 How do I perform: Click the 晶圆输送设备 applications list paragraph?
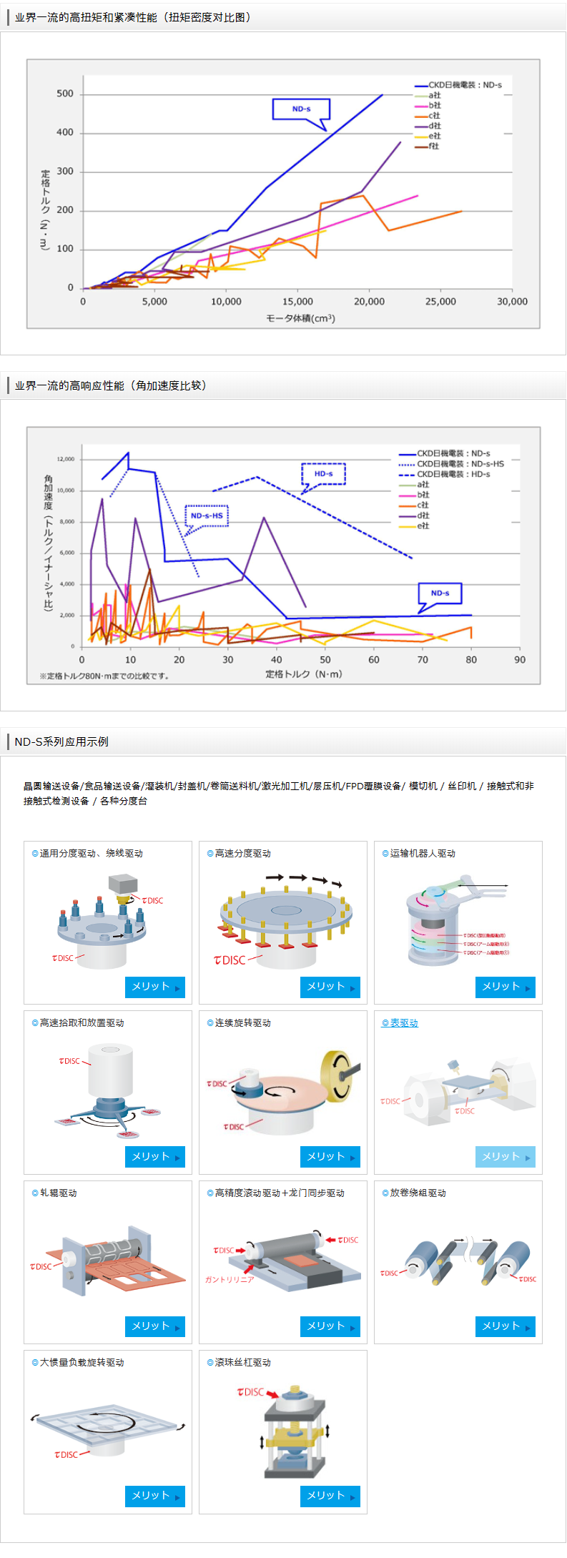coord(279,794)
